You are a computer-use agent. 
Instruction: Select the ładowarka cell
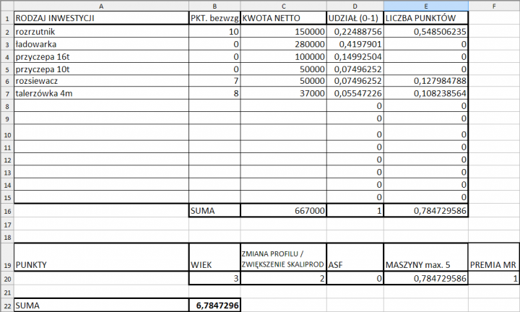tap(100, 45)
